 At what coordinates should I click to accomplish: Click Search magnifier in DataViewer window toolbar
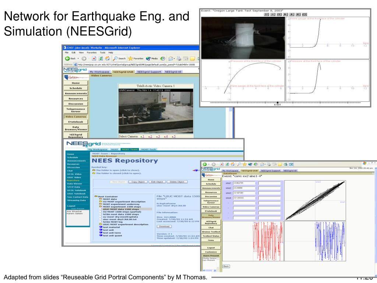click(x=239, y=164)
